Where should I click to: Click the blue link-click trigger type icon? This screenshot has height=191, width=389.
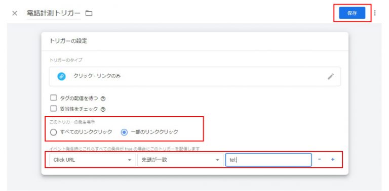(61, 76)
